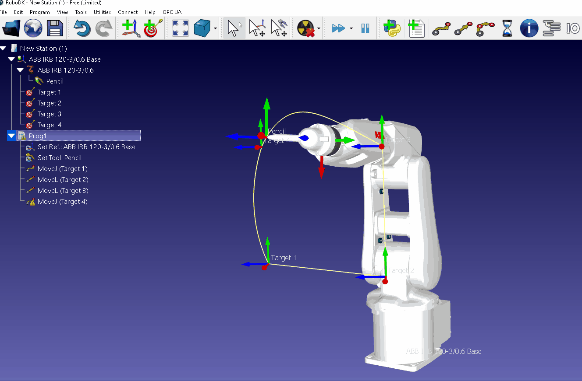Activate Move reference frames tool
582x381 pixels.
(x=257, y=28)
